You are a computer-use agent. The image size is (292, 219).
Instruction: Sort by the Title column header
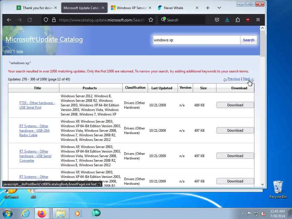pos(37,88)
